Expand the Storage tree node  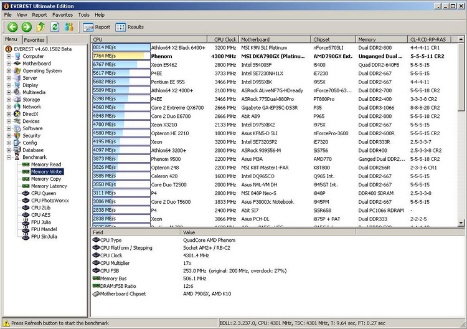tap(9, 100)
